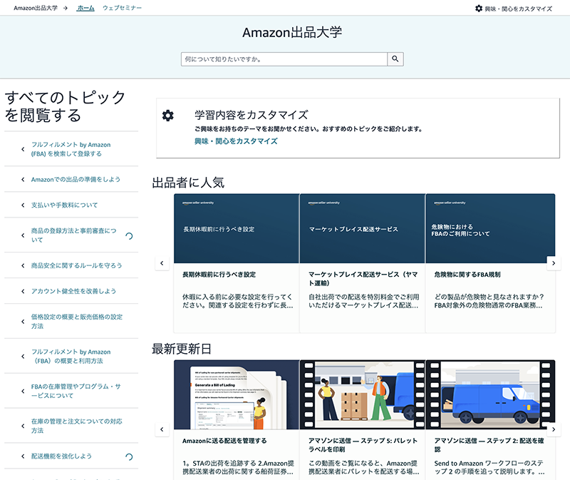
Task: Show next cards in 最新更新日 carousel
Action: point(554,429)
